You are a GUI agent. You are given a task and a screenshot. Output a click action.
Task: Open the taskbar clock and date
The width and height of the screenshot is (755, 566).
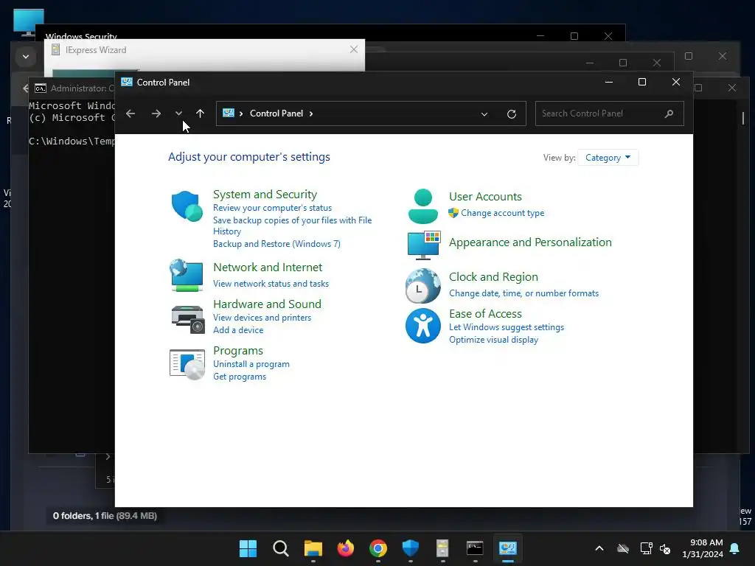pos(703,548)
